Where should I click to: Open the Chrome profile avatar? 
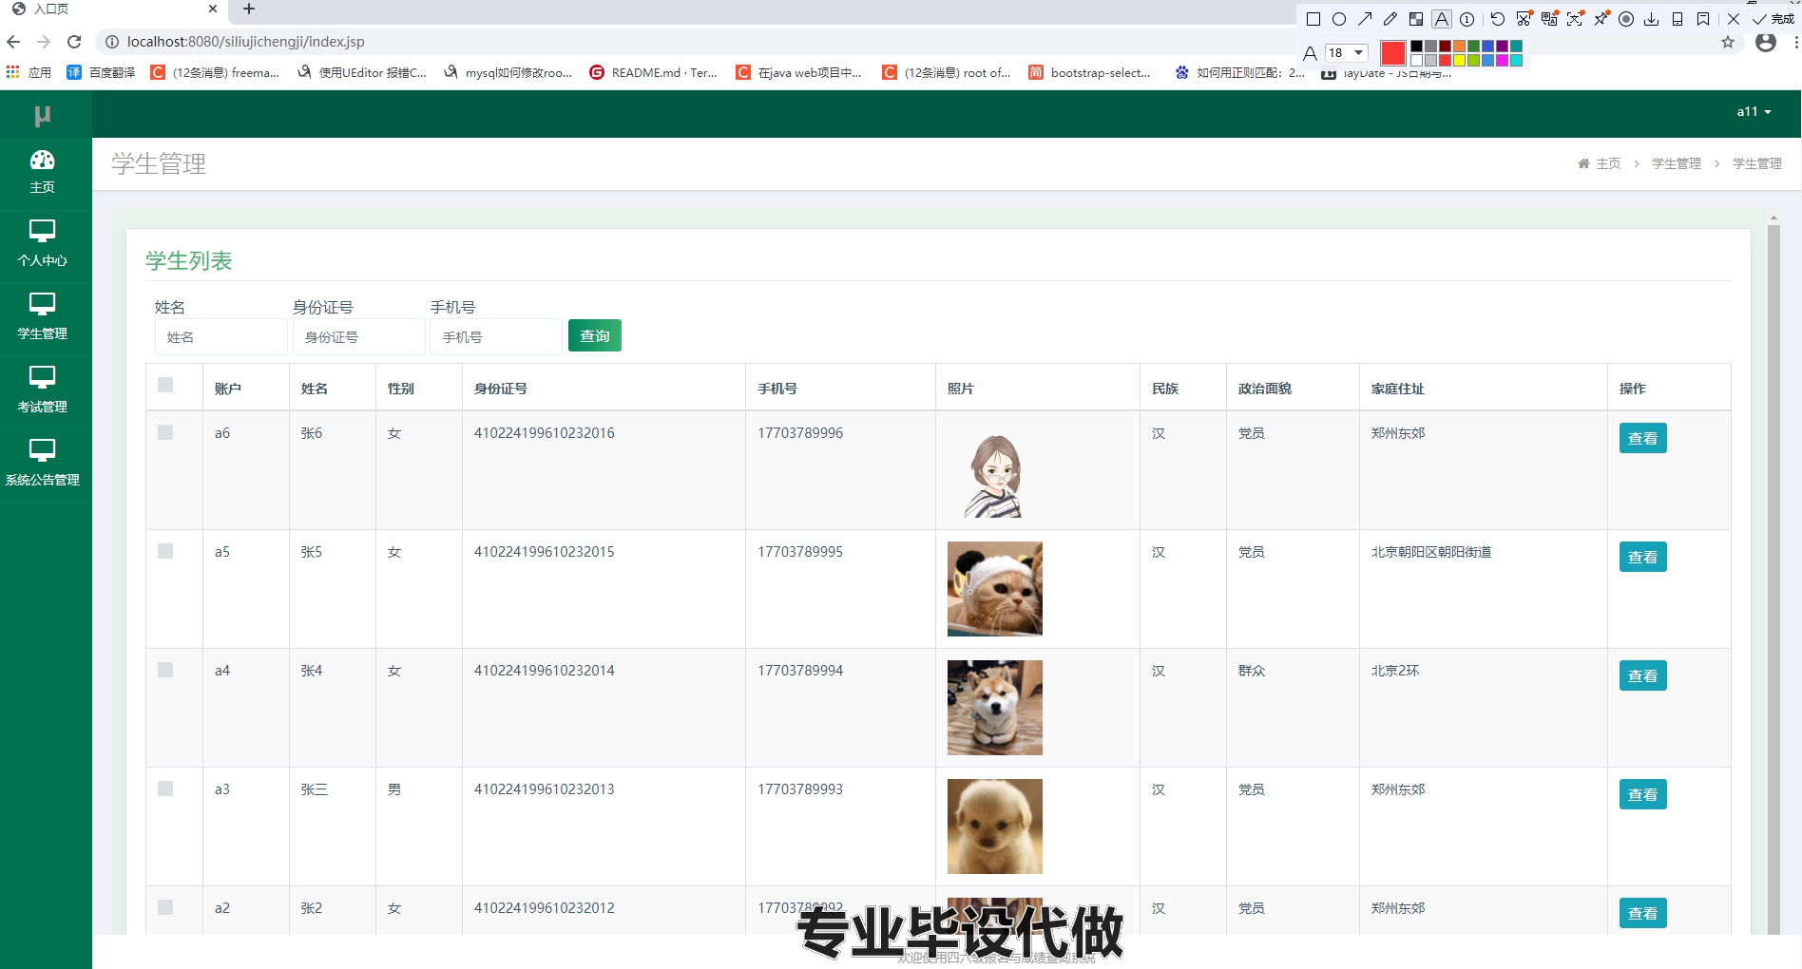(1765, 42)
